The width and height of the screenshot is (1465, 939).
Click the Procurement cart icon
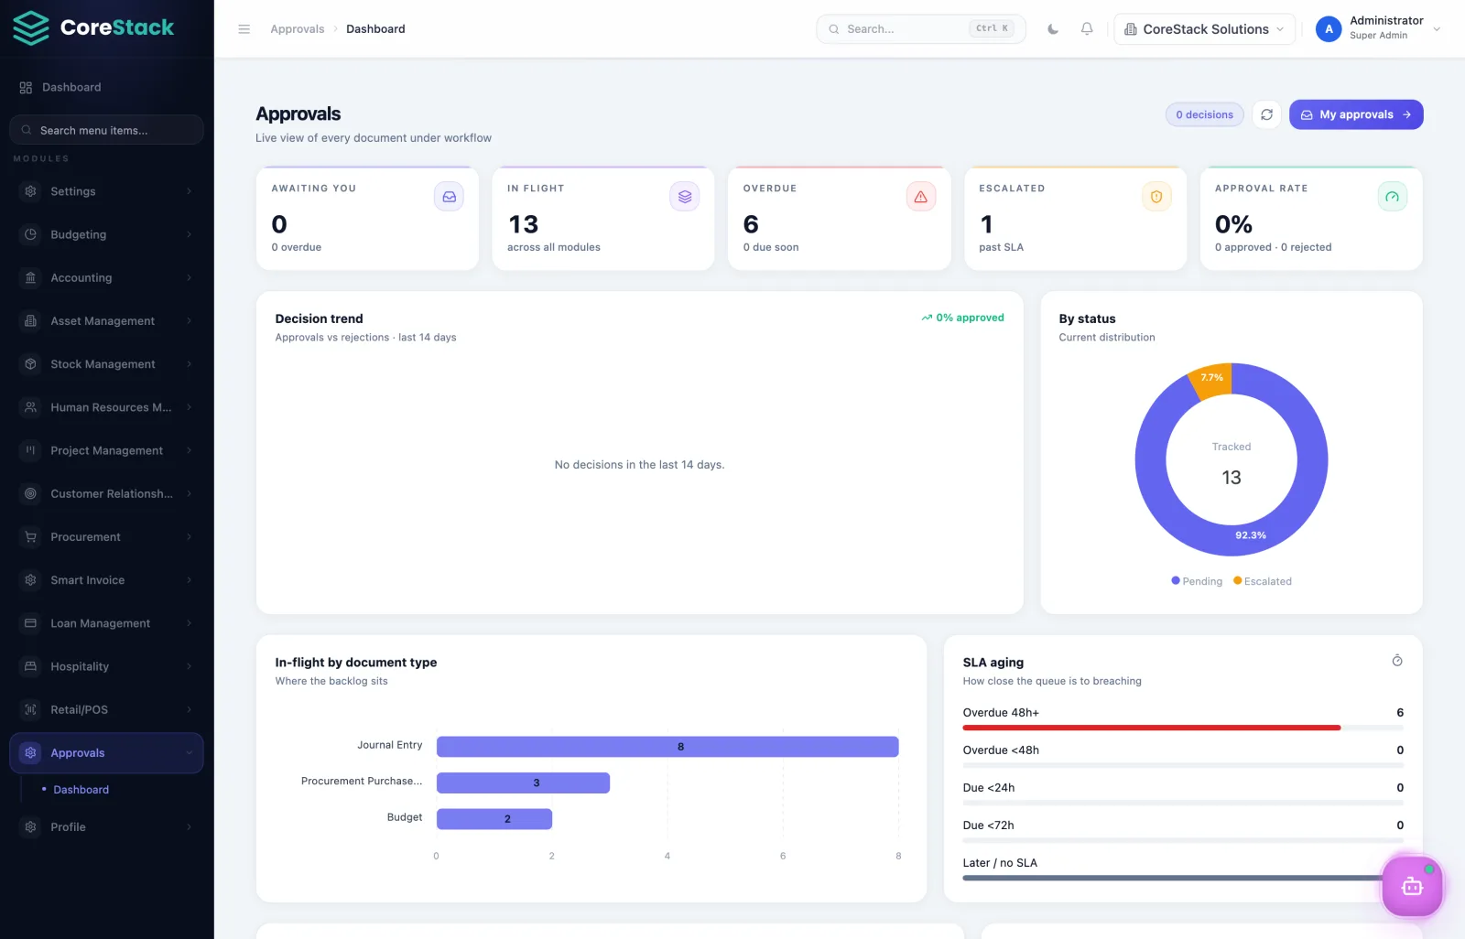click(x=30, y=536)
